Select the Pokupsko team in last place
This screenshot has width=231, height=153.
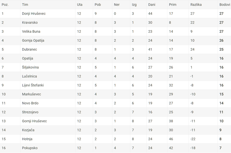tap(30, 148)
